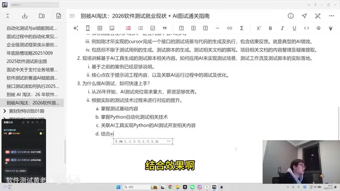Toggle italic formatting
Screen dimensions: 340x191
(x=282, y=28)
